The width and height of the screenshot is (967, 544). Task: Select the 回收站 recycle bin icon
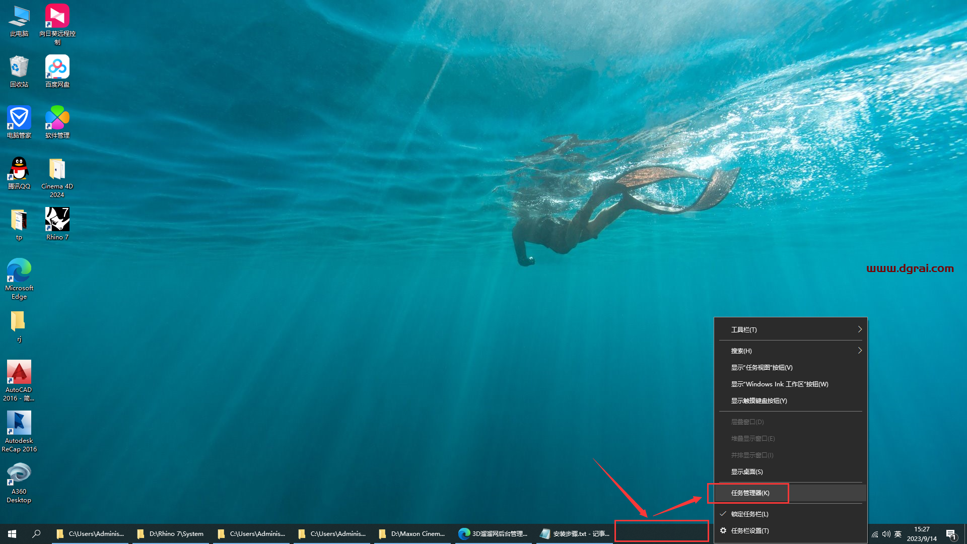click(19, 72)
